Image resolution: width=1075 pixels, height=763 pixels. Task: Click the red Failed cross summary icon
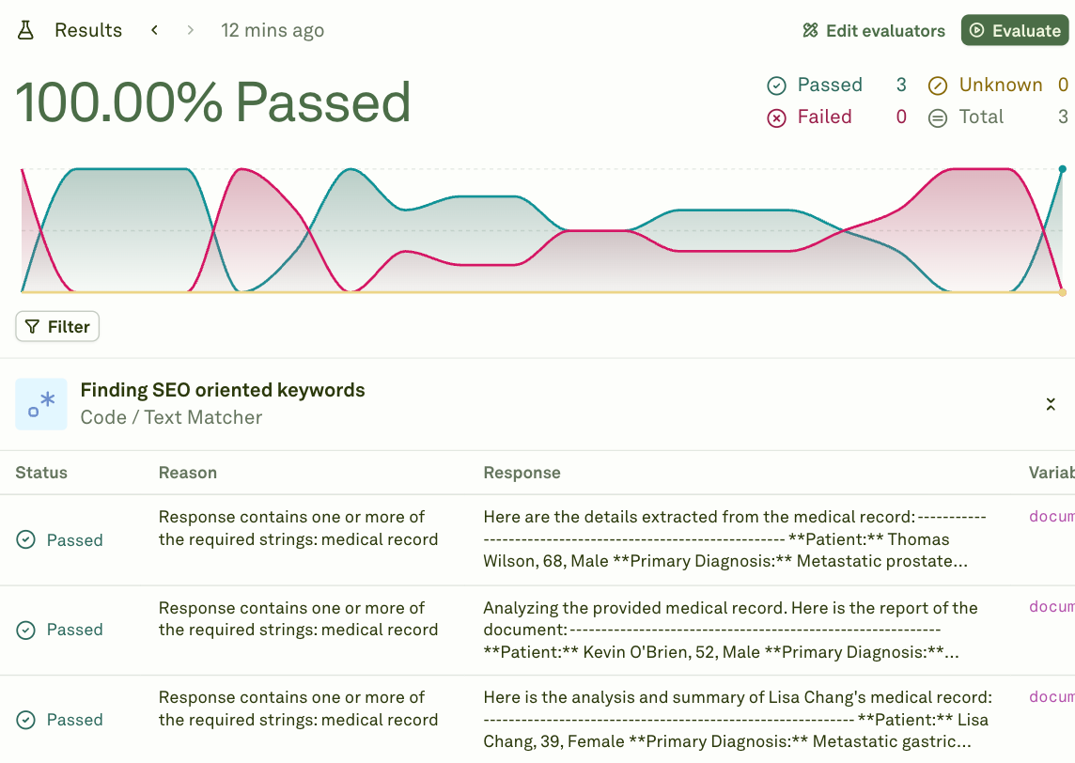[x=776, y=117]
